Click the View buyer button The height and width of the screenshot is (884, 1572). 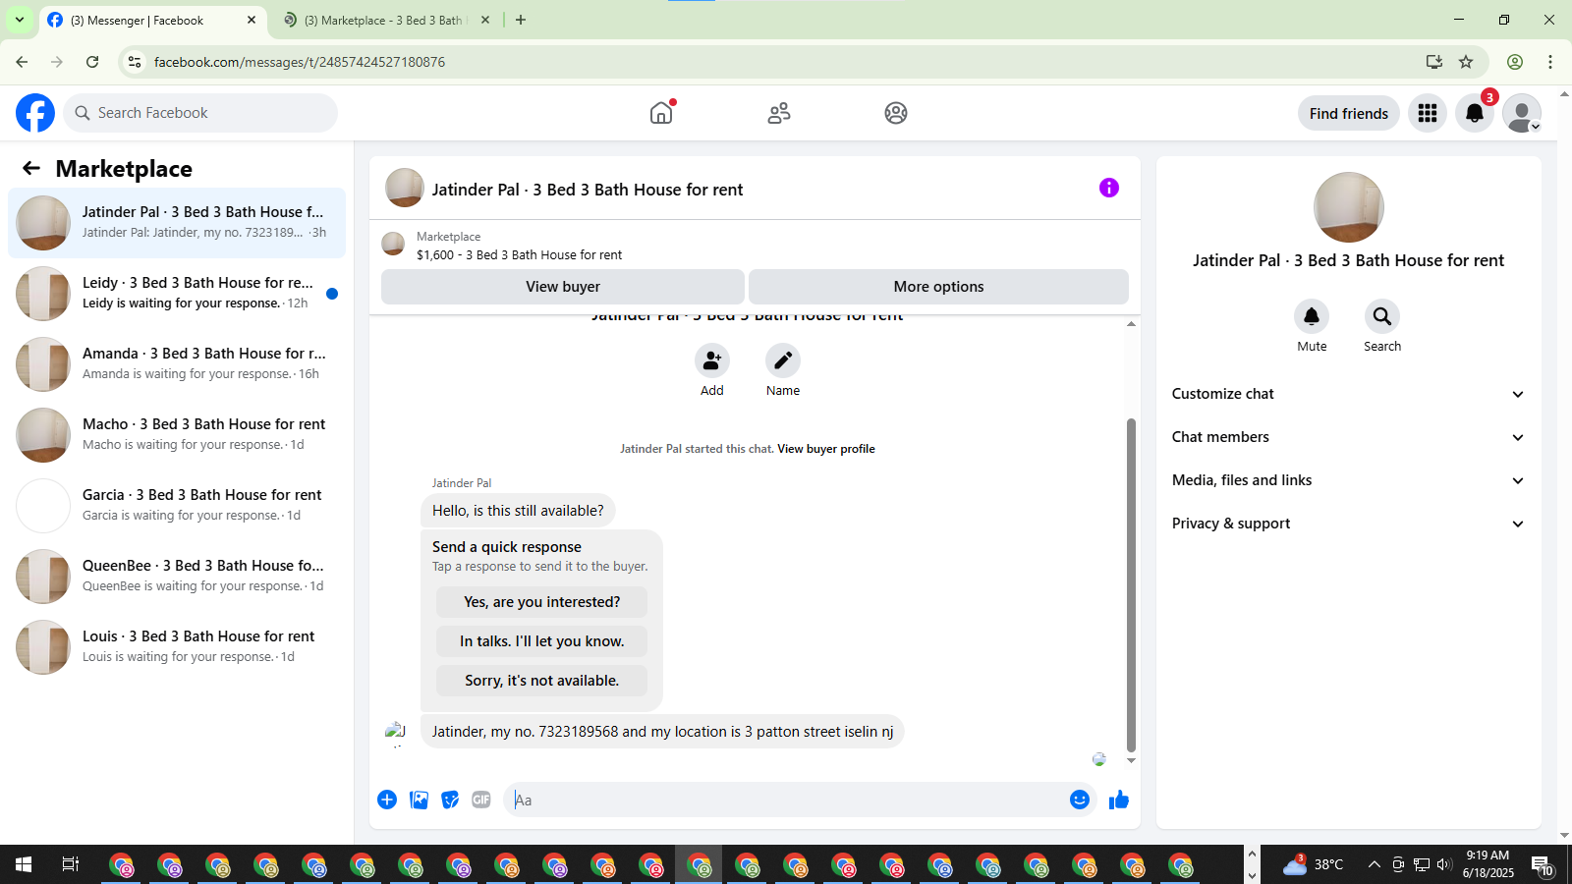[x=563, y=287]
